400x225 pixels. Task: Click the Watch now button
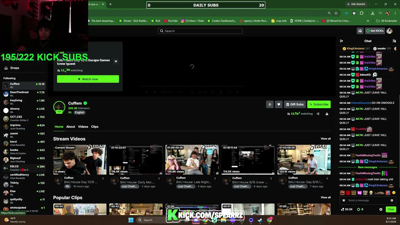coord(88,79)
